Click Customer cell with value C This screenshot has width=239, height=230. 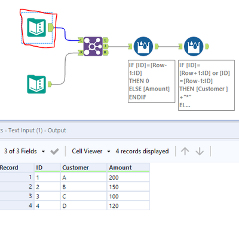(x=83, y=196)
